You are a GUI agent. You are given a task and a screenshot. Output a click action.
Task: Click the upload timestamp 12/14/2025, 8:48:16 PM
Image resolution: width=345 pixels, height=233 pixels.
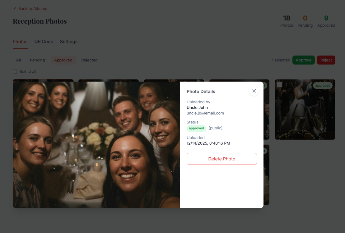[208, 143]
